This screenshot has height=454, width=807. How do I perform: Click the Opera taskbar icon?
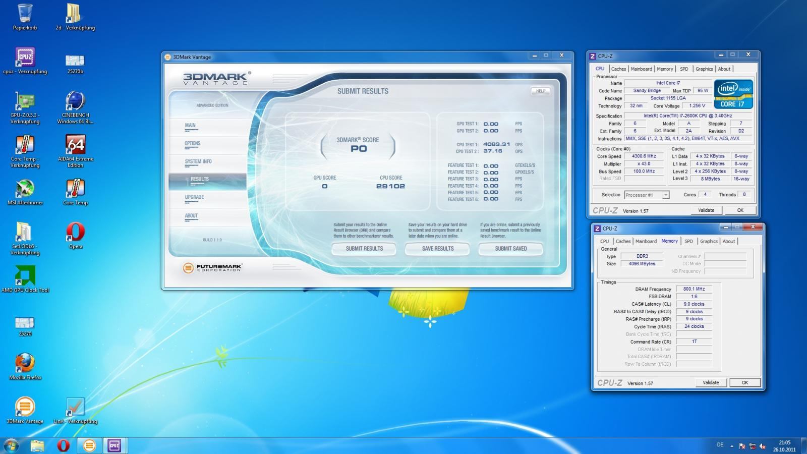tap(63, 445)
